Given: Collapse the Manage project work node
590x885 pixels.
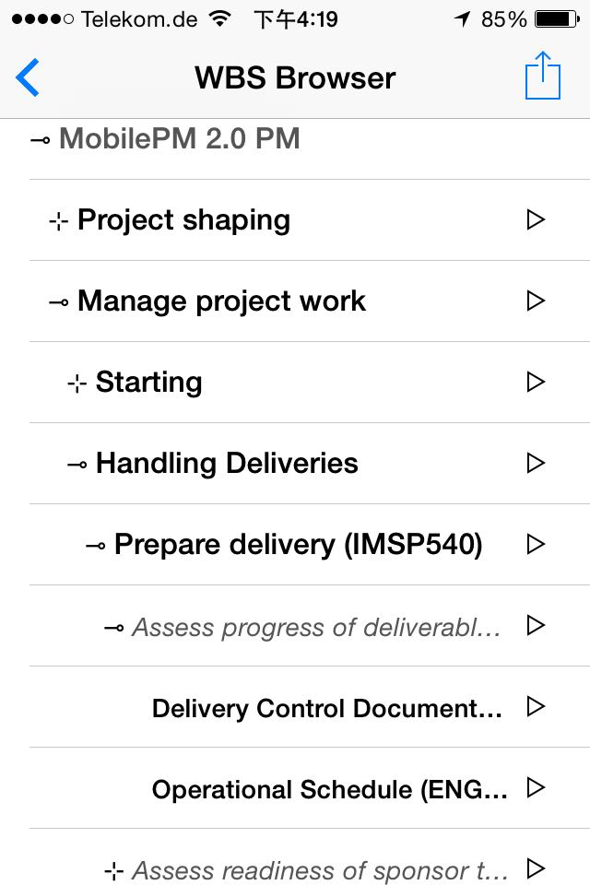Looking at the screenshot, I should click(59, 302).
